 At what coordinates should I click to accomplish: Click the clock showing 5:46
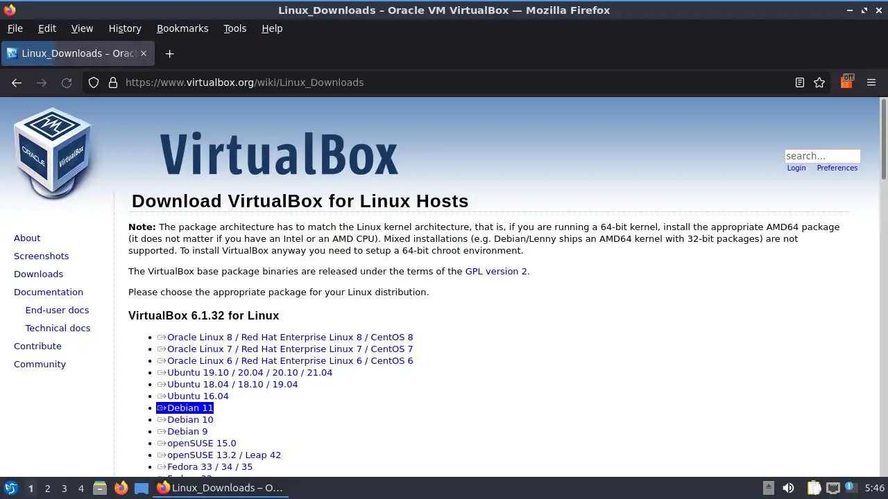[x=874, y=488]
